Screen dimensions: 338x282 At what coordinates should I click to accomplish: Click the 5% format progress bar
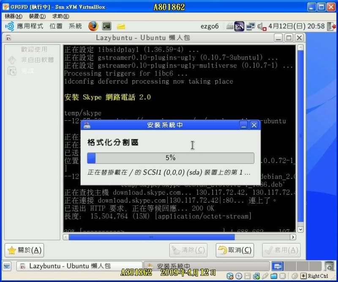coord(171,158)
